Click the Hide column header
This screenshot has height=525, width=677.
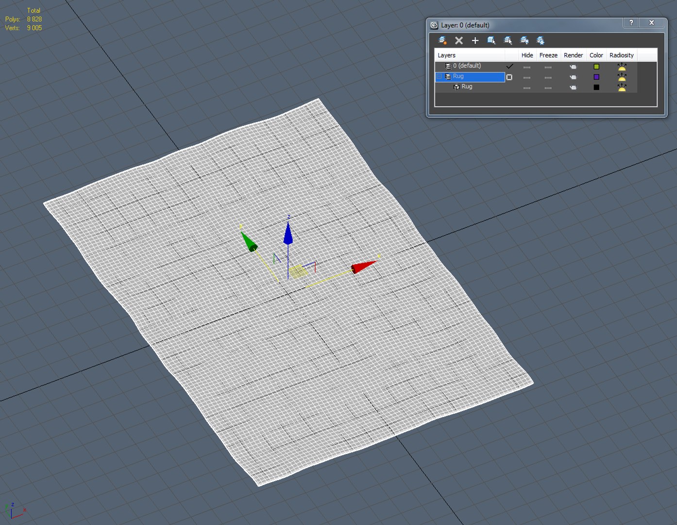(x=527, y=55)
